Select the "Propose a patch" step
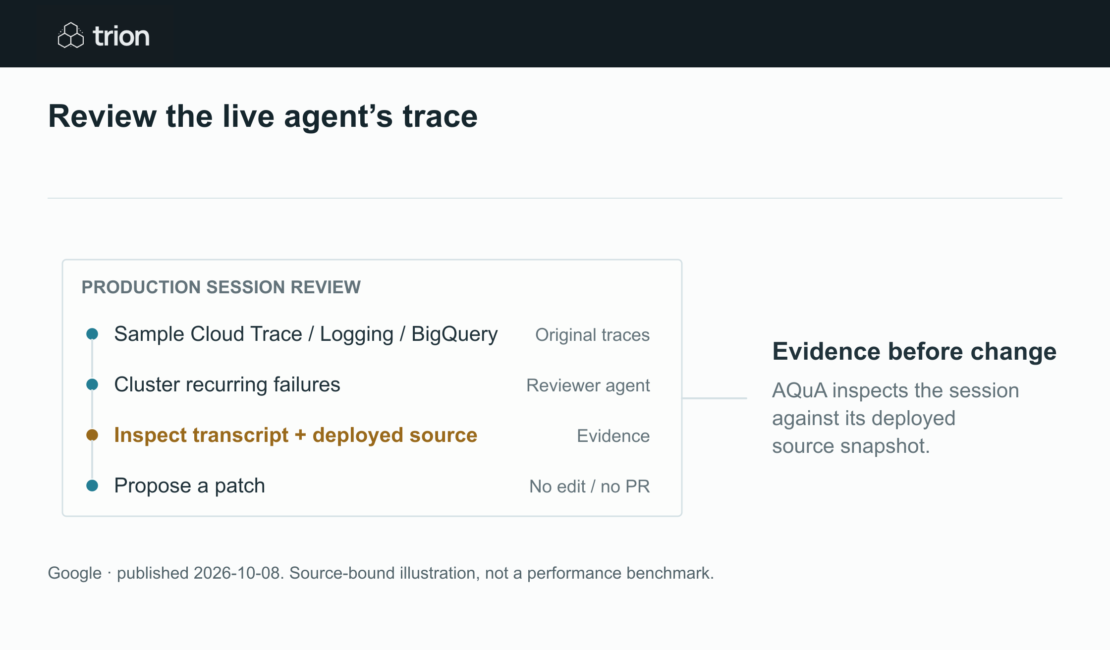The image size is (1110, 650). (189, 486)
